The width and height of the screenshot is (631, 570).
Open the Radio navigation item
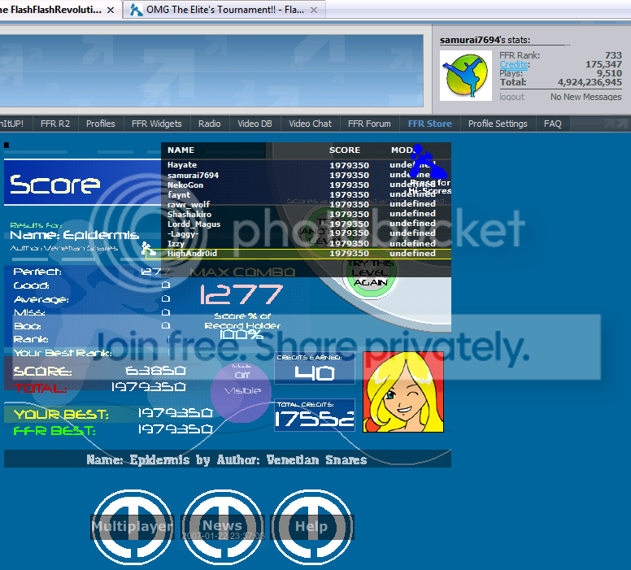(209, 124)
